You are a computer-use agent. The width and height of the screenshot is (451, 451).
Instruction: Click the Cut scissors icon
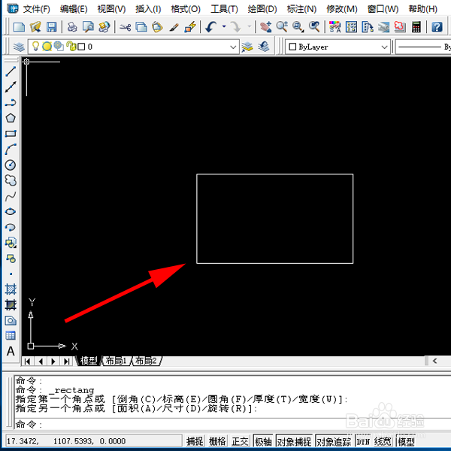(125, 27)
